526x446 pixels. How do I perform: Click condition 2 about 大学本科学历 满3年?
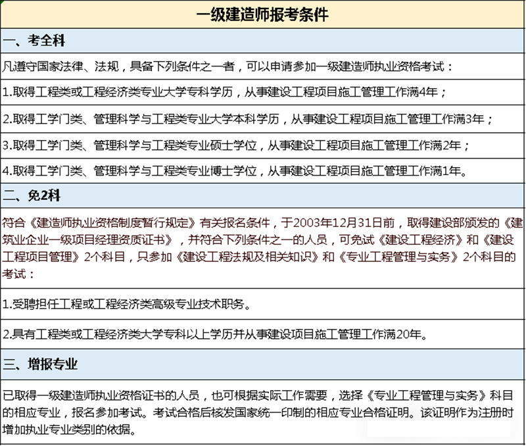point(247,119)
